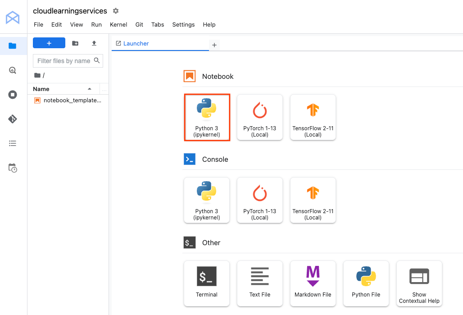Select the notebook_template file
Image resolution: width=463 pixels, height=315 pixels.
point(68,100)
